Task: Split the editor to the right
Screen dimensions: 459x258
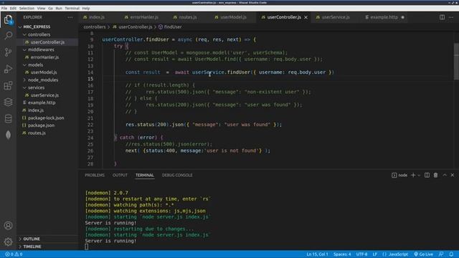Action: click(x=442, y=17)
